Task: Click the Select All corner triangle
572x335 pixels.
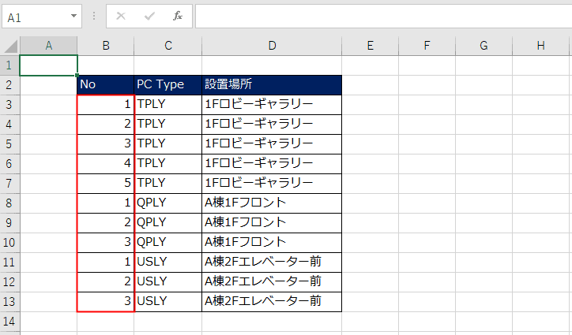Action: click(10, 47)
